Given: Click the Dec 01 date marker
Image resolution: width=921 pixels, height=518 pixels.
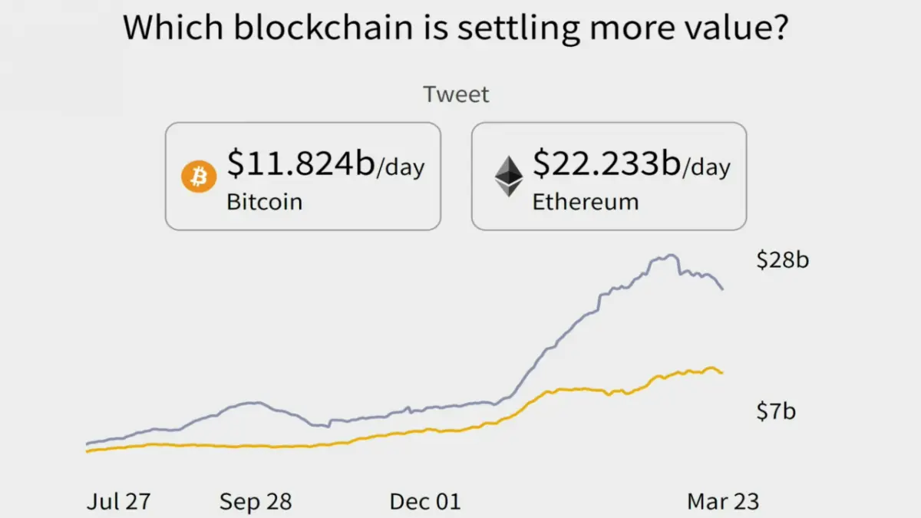Looking at the screenshot, I should pyautogui.click(x=425, y=502).
